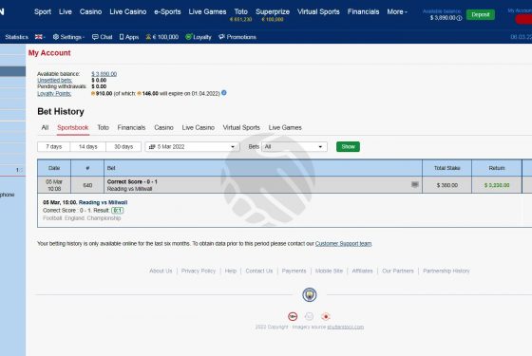532x356 pixels.
Task: Open the UK flag language selector
Action: [40, 37]
